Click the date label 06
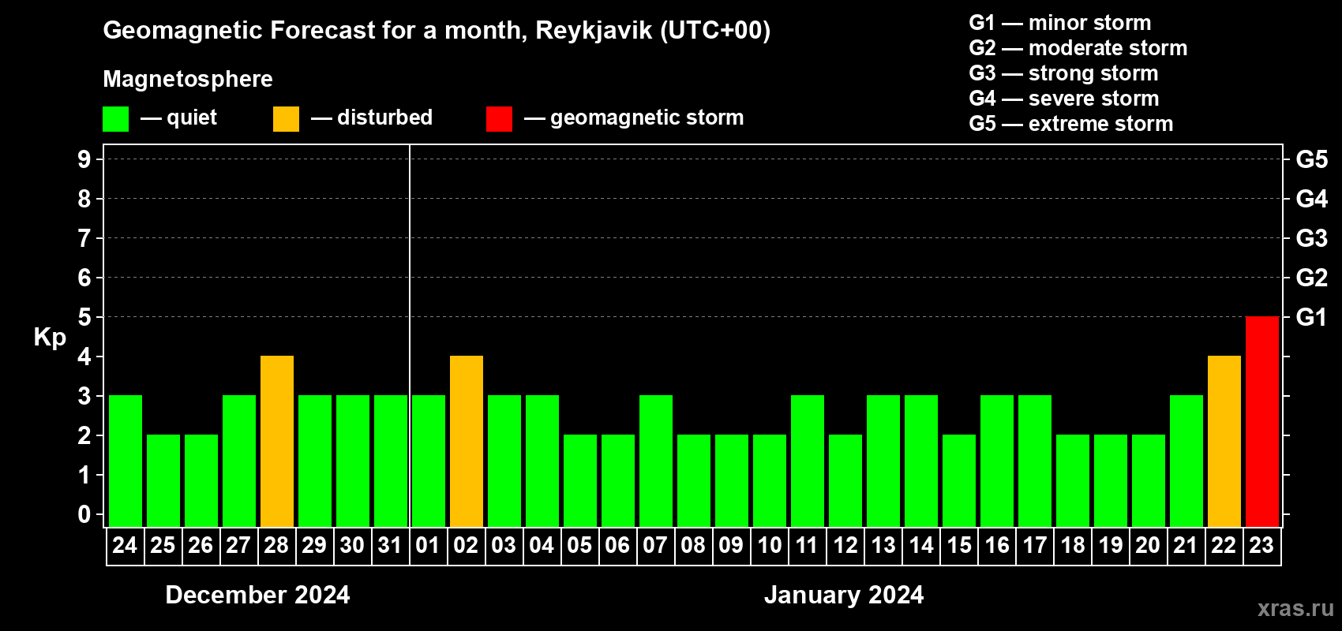This screenshot has height=631, width=1342. [617, 546]
